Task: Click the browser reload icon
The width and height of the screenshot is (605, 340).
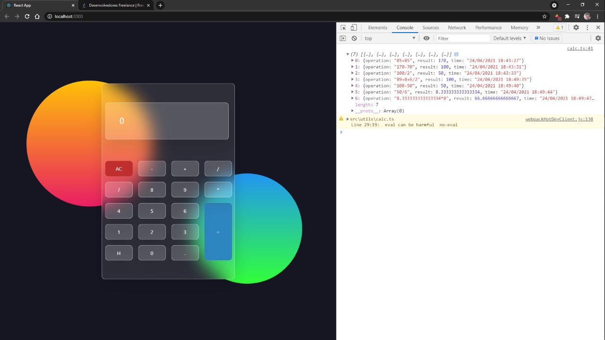Action: (x=27, y=16)
